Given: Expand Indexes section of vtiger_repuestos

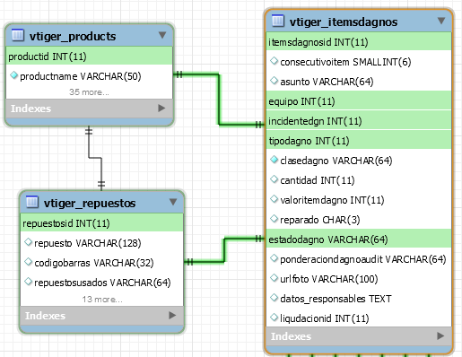Looking at the screenshot, I should [172, 315].
